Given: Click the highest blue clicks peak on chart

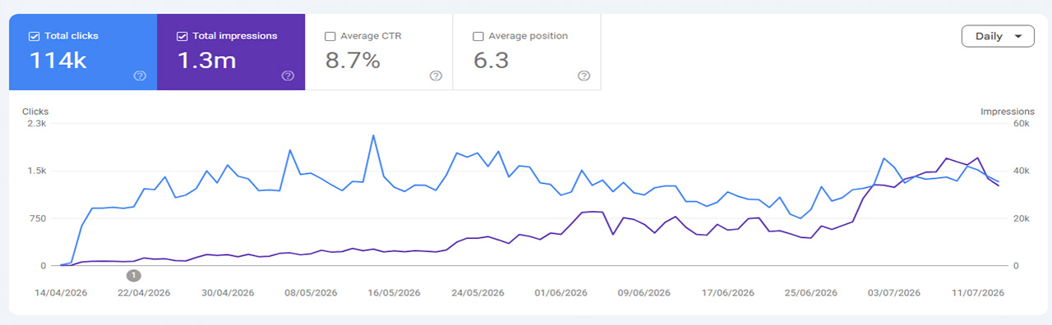Looking at the screenshot, I should [x=373, y=135].
